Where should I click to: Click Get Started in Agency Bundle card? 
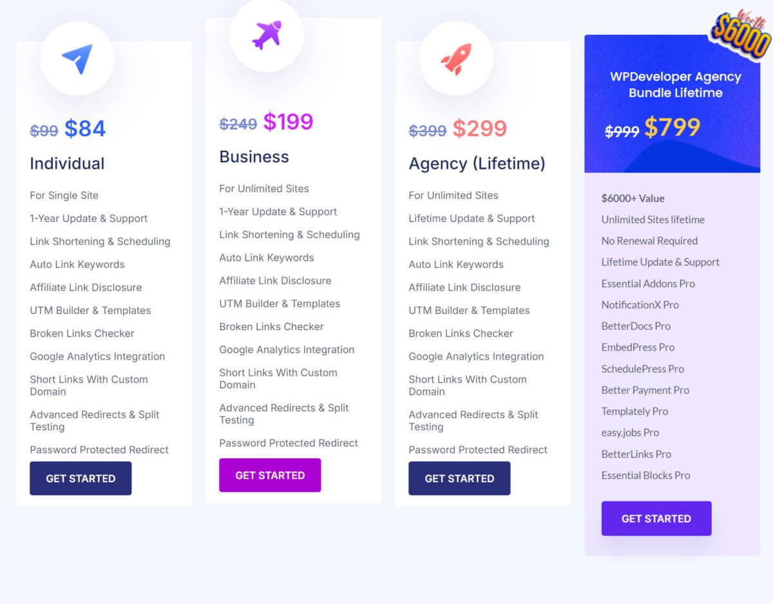click(x=656, y=518)
